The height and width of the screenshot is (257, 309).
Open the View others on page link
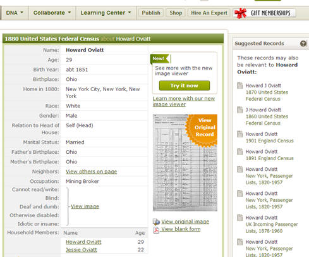(91, 172)
